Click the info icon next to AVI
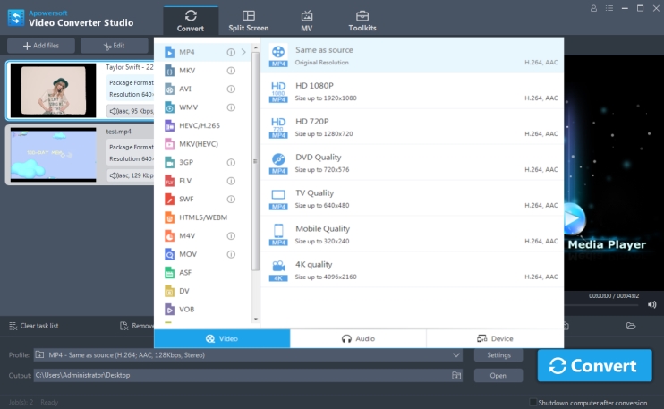Viewport: 664px width, 409px height. click(231, 89)
